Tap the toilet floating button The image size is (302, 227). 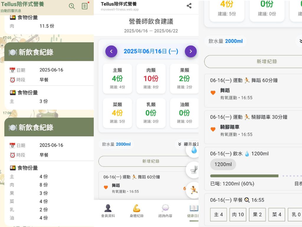point(193,170)
